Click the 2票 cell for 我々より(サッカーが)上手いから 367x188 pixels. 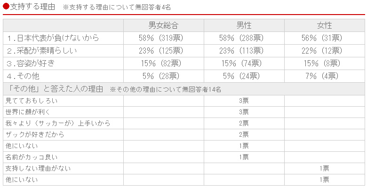[x=244, y=124]
